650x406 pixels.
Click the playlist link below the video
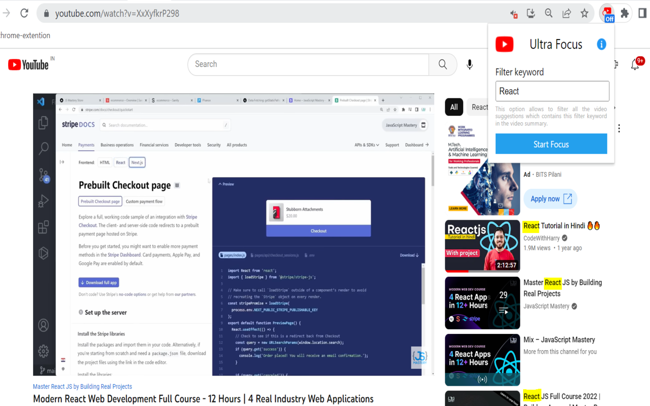tap(82, 386)
